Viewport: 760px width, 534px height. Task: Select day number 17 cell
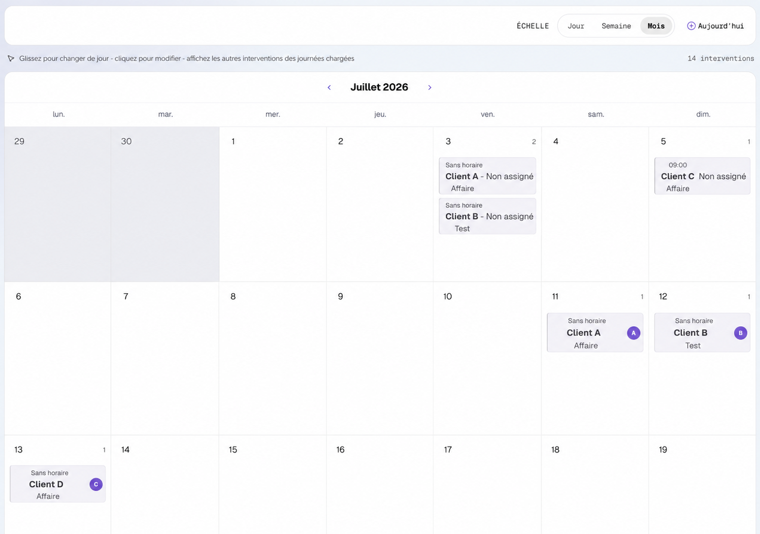[487, 485]
